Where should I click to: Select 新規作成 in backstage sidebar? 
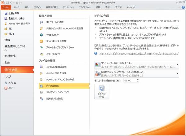coord(10,56)
